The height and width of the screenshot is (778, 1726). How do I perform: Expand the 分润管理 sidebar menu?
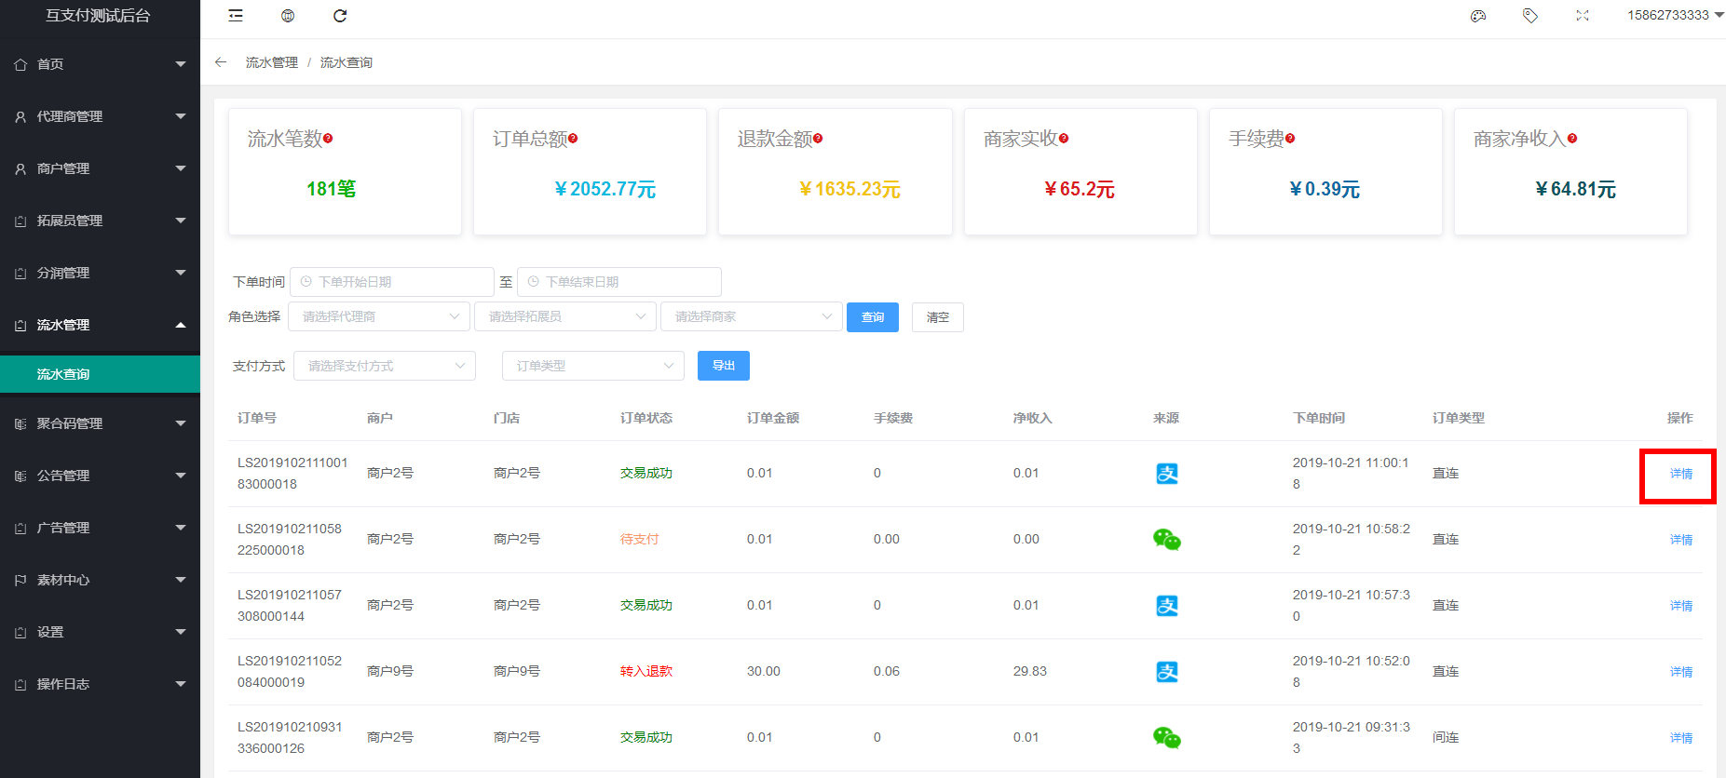(x=100, y=273)
